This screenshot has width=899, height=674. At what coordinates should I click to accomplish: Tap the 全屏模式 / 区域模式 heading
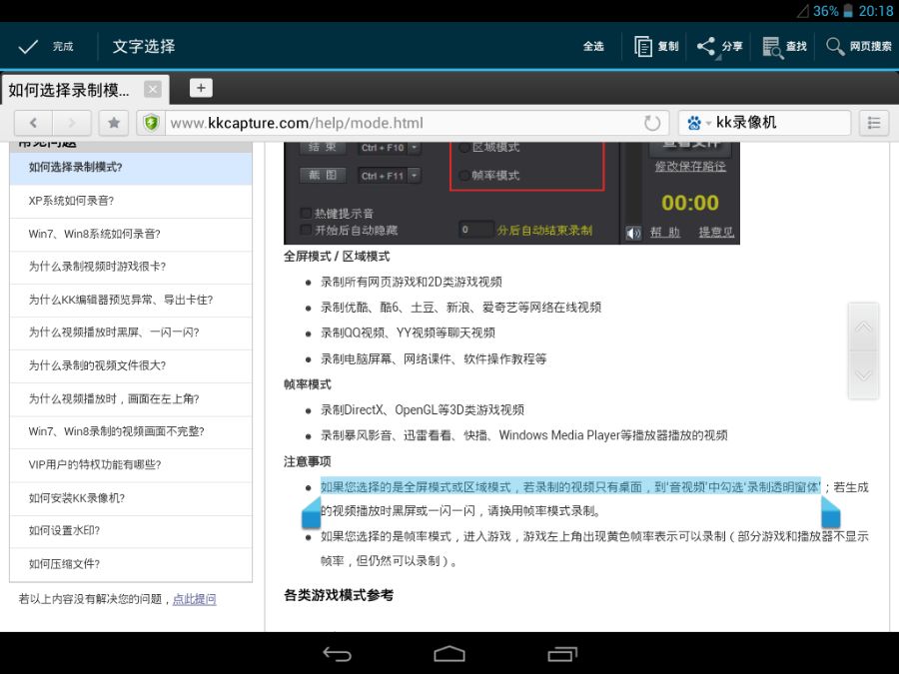pyautogui.click(x=337, y=257)
